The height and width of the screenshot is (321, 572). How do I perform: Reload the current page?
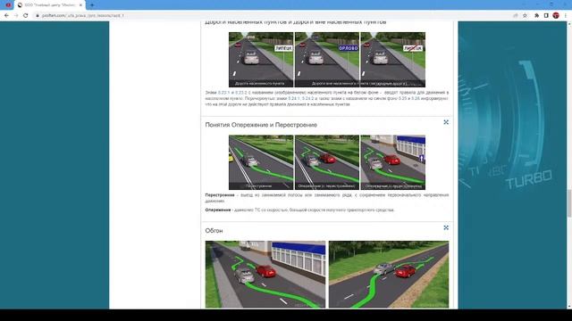[26, 16]
